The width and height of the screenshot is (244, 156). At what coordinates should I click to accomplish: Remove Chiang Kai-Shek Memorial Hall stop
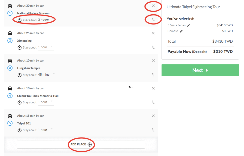[153, 88]
